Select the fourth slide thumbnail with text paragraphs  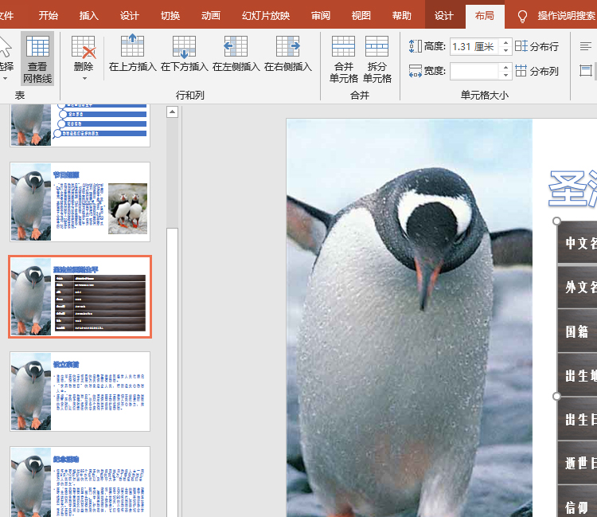80,392
